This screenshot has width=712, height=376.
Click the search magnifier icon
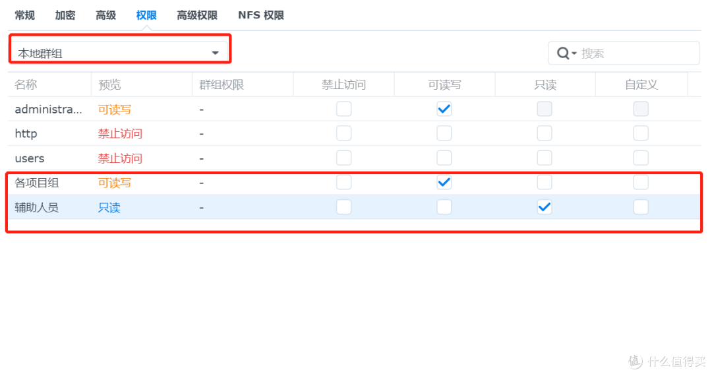(x=562, y=53)
